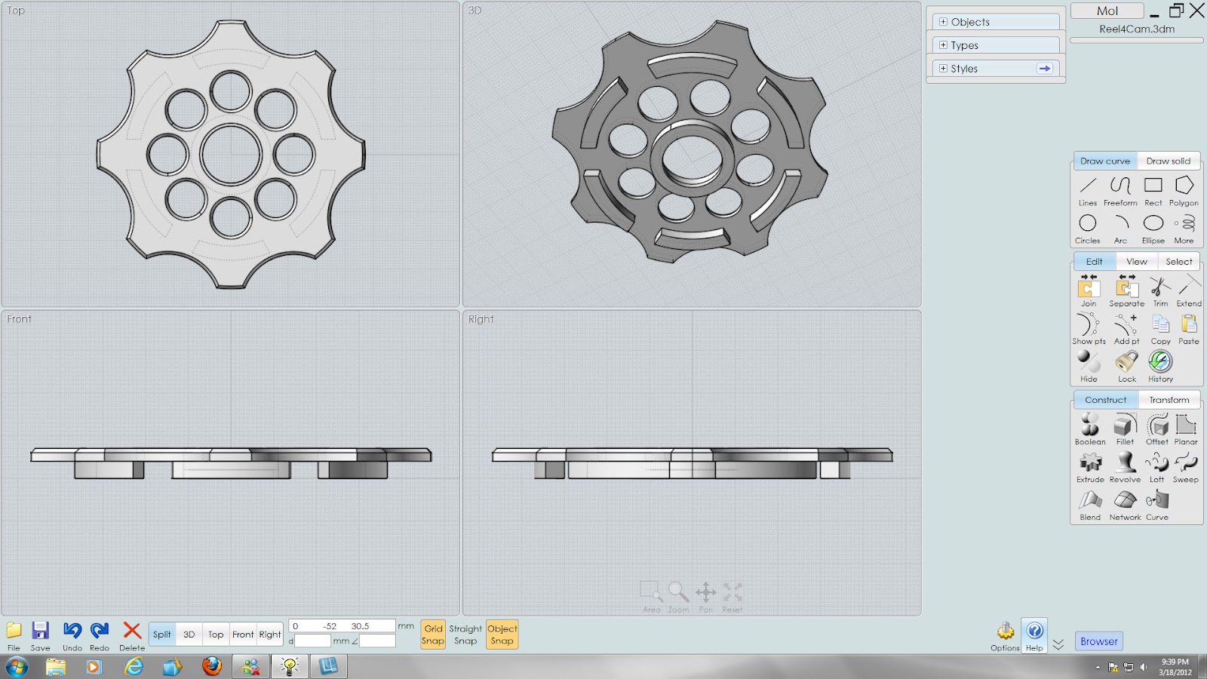1207x679 pixels.
Task: Click the Separate tool
Action: 1127,291
